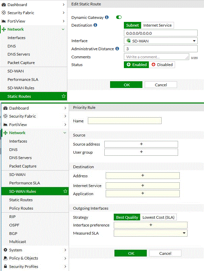Click the Dashboard icon in the top menu
This screenshot has height=271, width=204.
[x=4, y=5]
